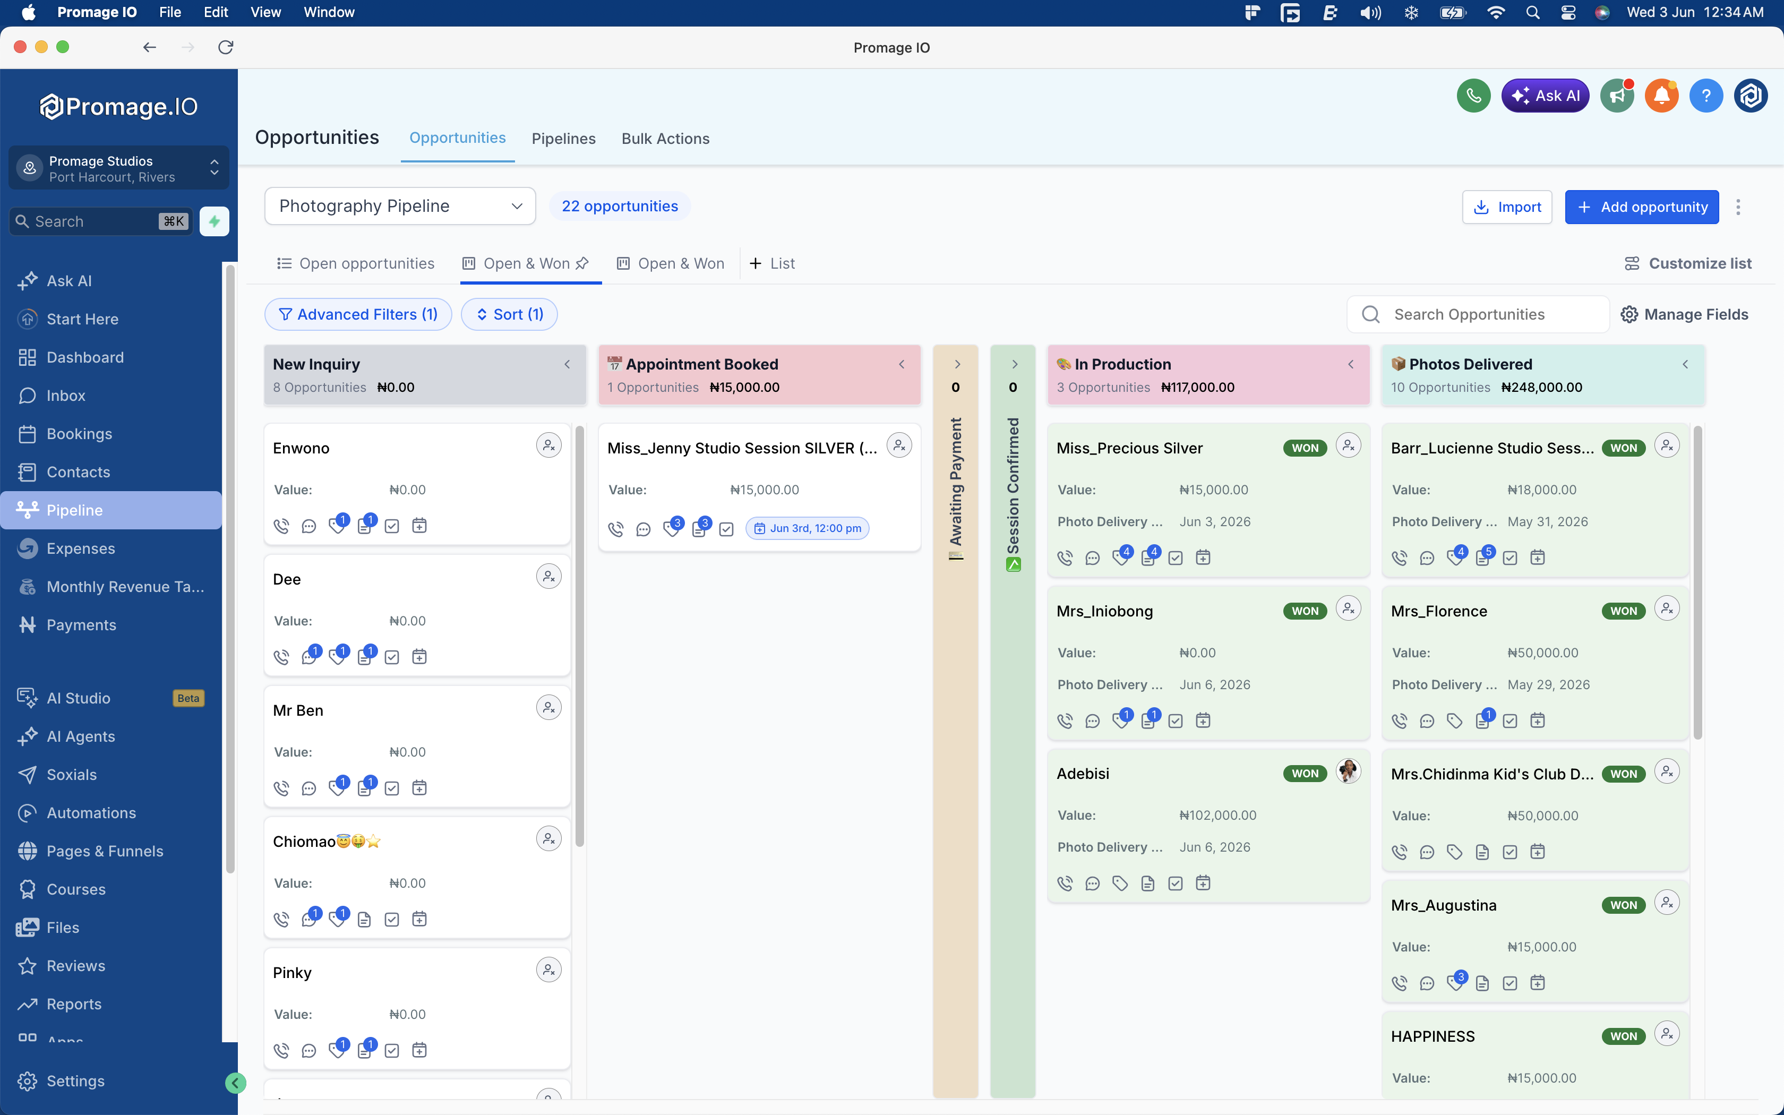Click the green lightning quick-action icon
This screenshot has width=1784, height=1115.
click(215, 221)
